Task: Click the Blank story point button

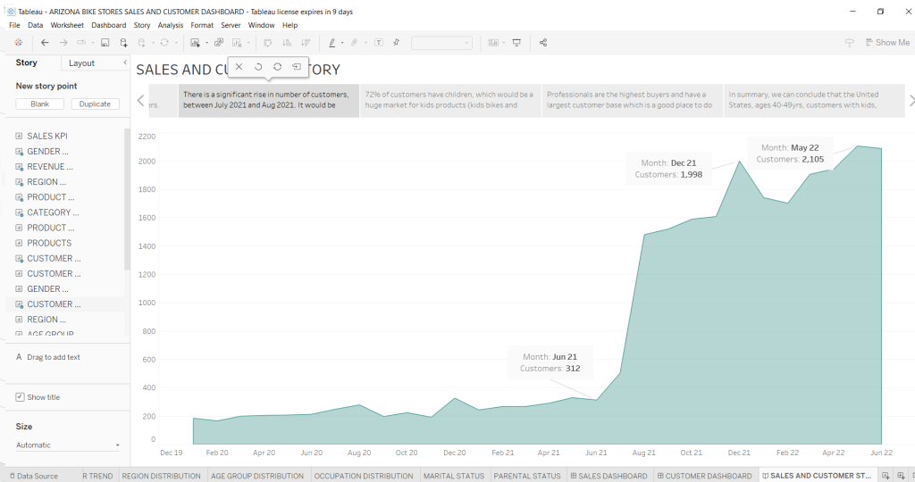Action: [x=40, y=104]
